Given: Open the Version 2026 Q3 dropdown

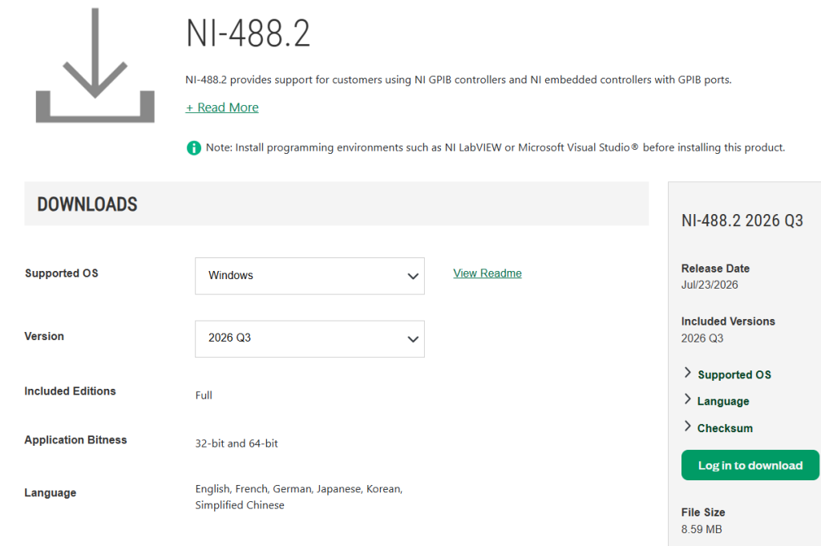Looking at the screenshot, I should coord(309,338).
